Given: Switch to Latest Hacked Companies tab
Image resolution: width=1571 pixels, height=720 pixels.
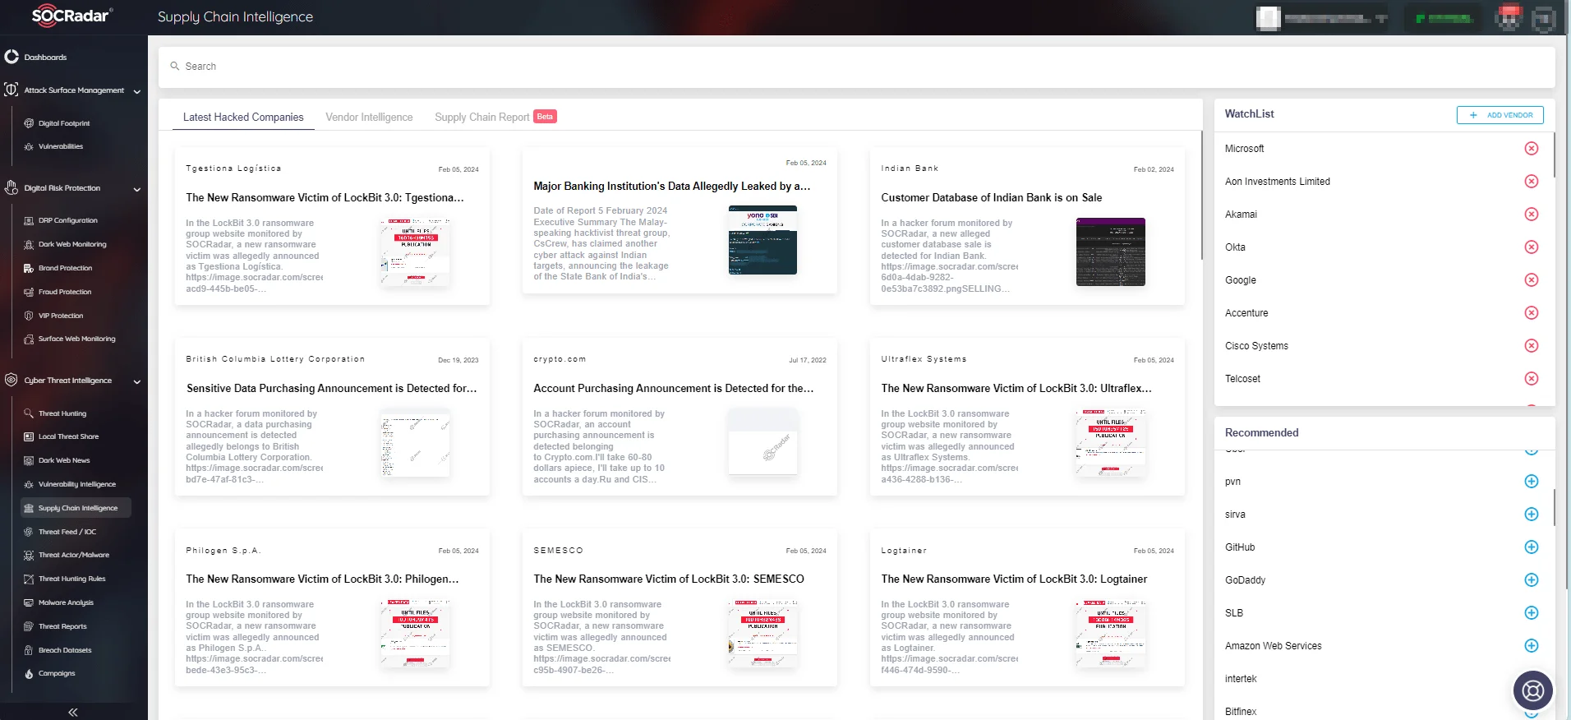Looking at the screenshot, I should [x=243, y=118].
